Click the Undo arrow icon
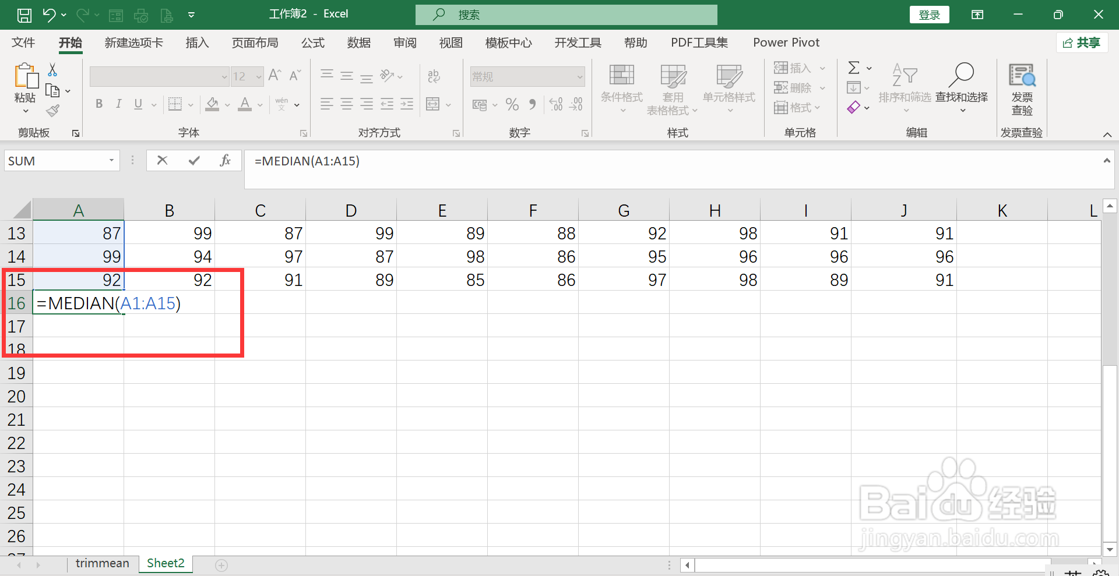The height and width of the screenshot is (576, 1119). pos(49,15)
